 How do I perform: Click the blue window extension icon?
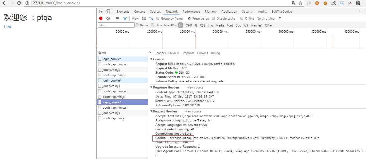point(342,3)
